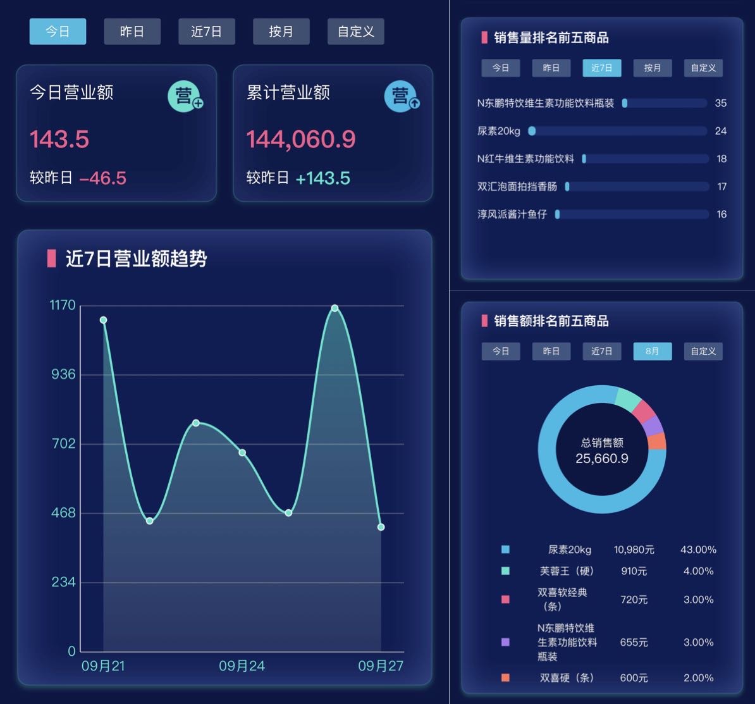
Task: Click the pink legend swatch for 双喜软经典
Action: [505, 600]
